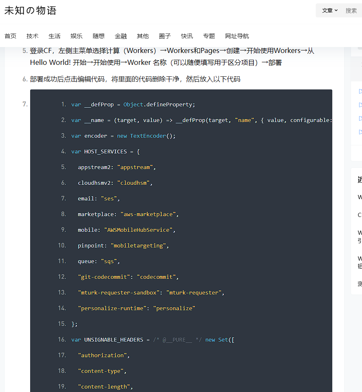
Task: Open the 圈子 section
Action: pos(165,36)
